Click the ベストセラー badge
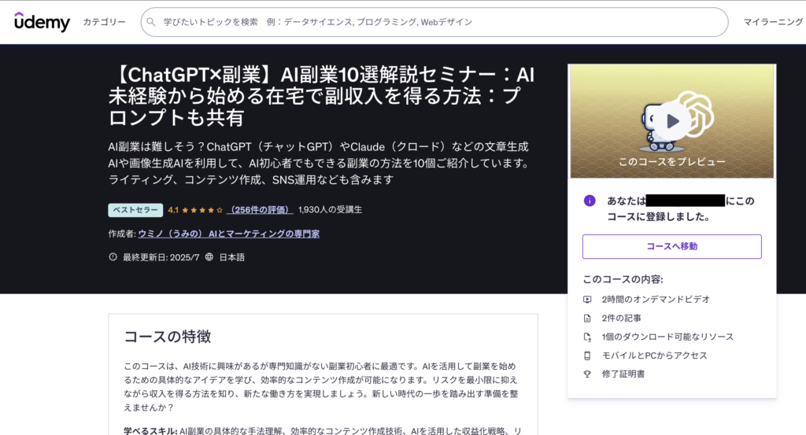 (x=135, y=210)
